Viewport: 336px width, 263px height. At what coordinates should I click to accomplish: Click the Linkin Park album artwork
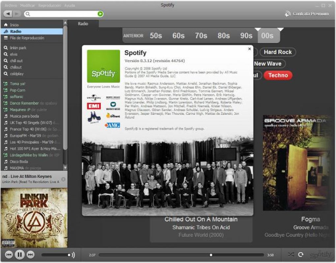[x=34, y=218]
